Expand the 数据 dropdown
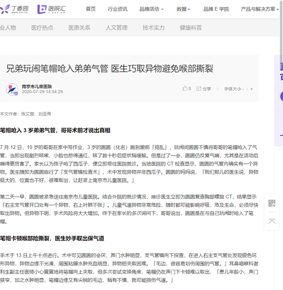283x290 pixels. pos(183,9)
